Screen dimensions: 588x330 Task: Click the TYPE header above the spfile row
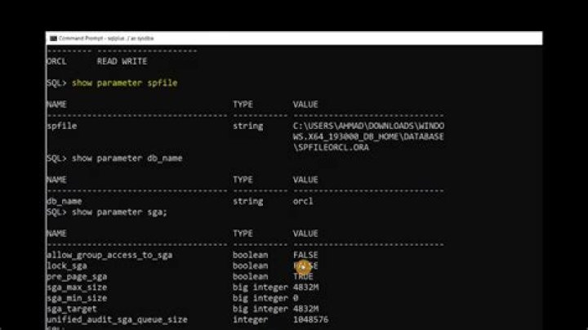243,105
